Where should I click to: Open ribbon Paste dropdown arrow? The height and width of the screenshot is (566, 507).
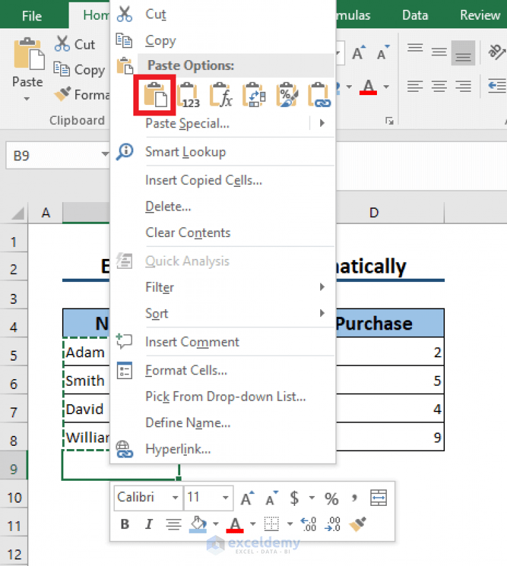tap(27, 98)
